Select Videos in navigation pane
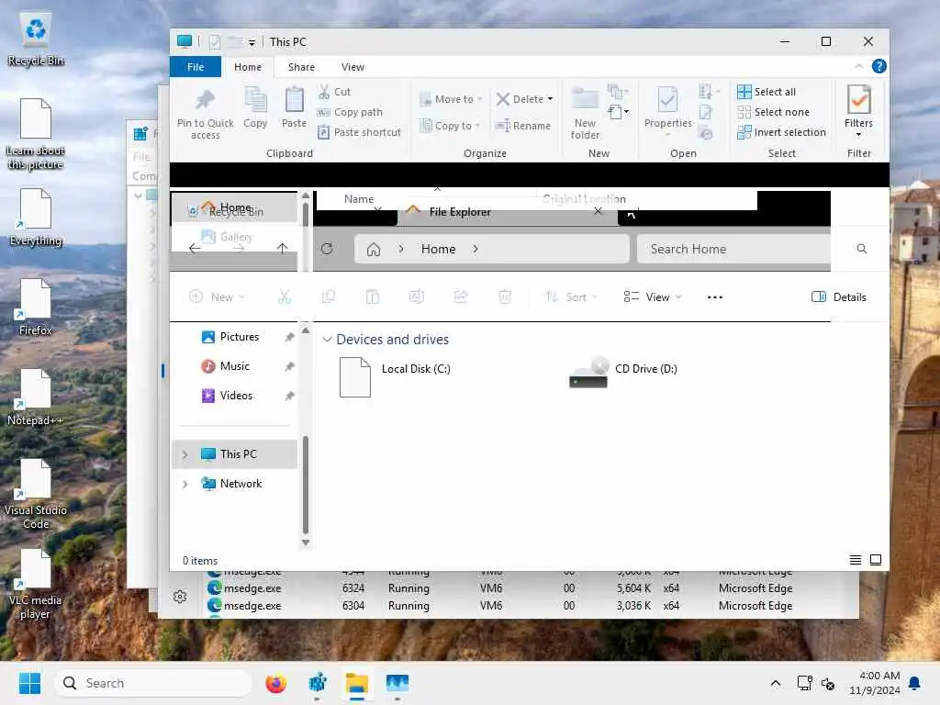 tap(236, 396)
